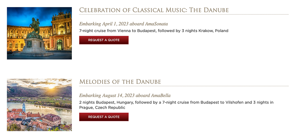
Task: Click the setting sun over the mountains
Action: click(51, 86)
